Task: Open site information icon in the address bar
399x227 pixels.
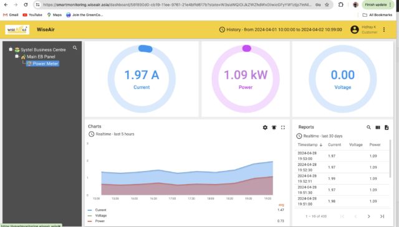Action: 37,4
